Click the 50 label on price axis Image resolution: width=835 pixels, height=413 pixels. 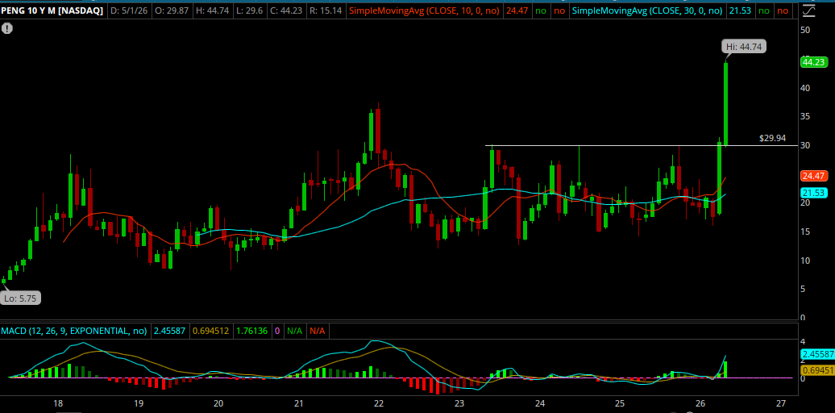tap(805, 30)
